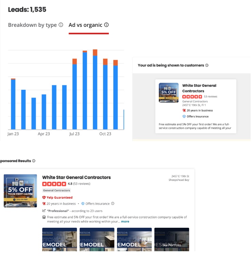The width and height of the screenshot is (252, 257).
Task: Open info icon beside Ad vs organic
Action: pos(106,25)
